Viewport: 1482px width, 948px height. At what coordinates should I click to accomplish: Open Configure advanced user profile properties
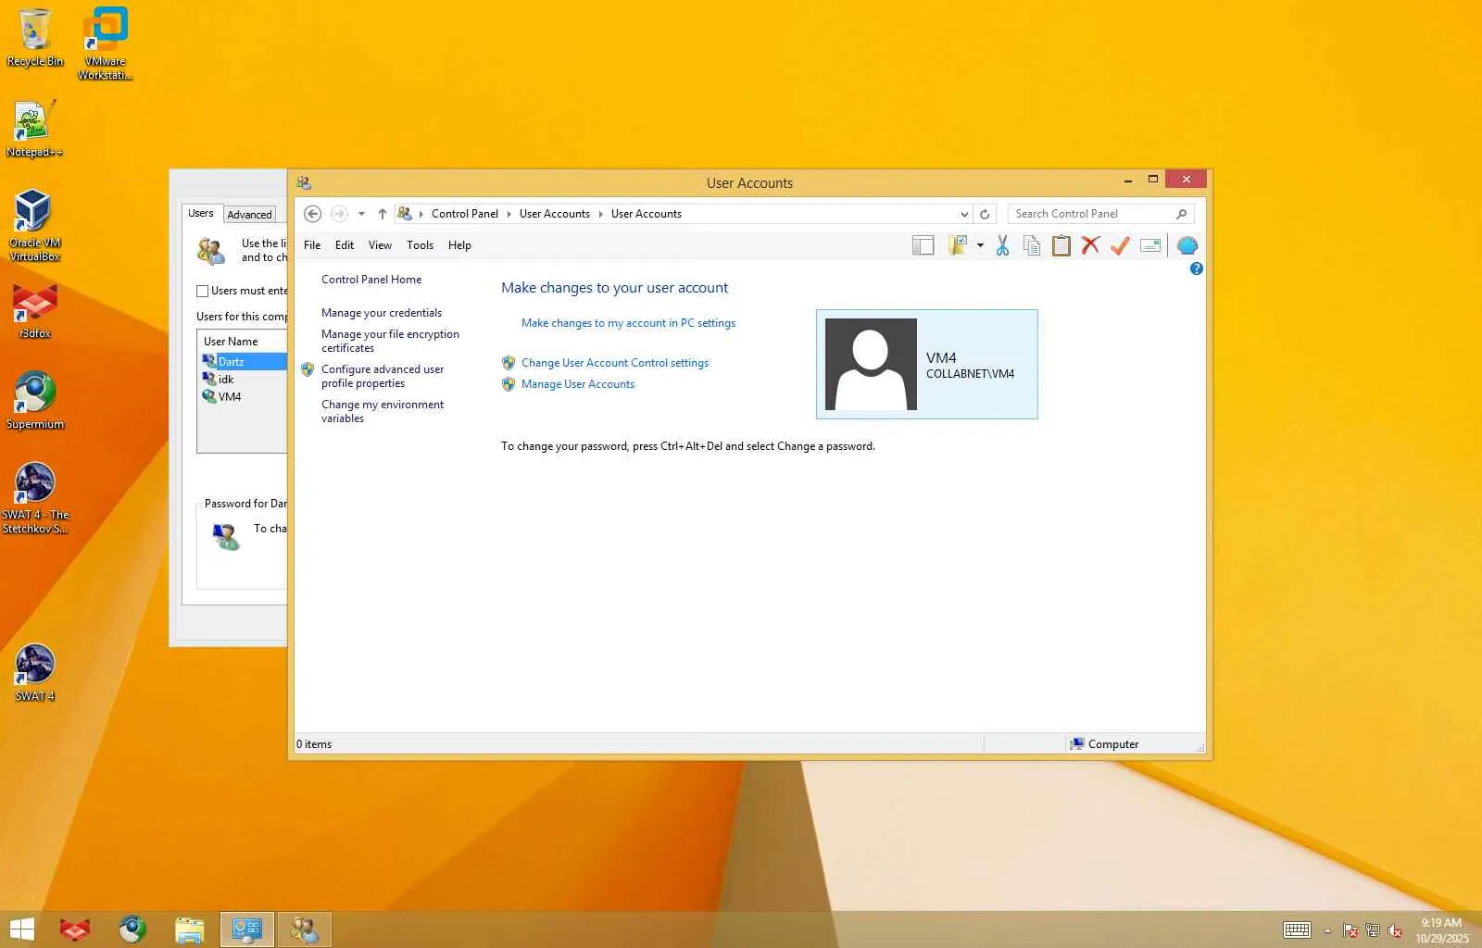pos(383,376)
